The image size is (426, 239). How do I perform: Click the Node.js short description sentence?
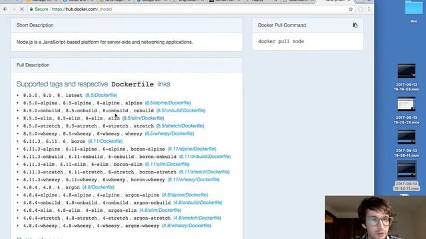click(105, 42)
